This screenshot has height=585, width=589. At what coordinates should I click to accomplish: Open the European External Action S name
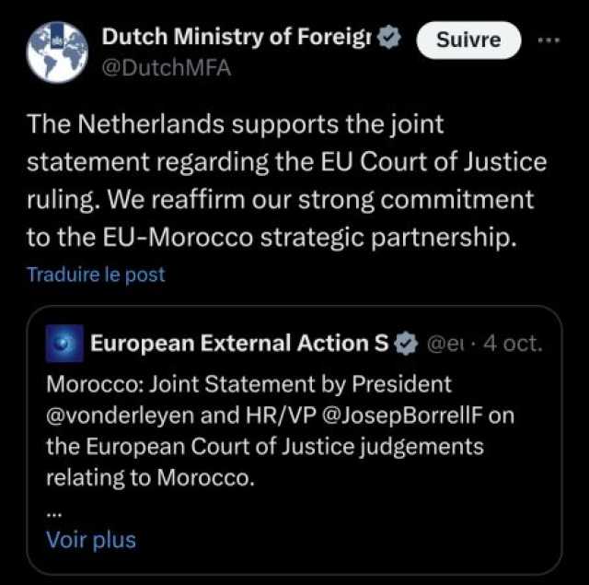[x=239, y=344]
